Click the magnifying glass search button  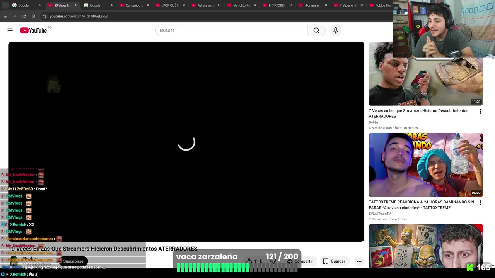(x=316, y=31)
